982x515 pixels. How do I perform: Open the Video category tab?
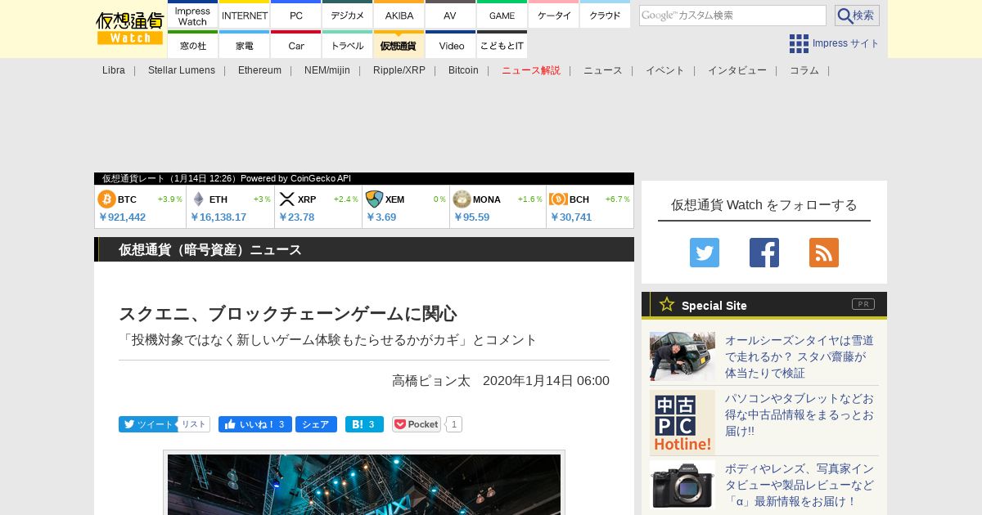[x=450, y=46]
